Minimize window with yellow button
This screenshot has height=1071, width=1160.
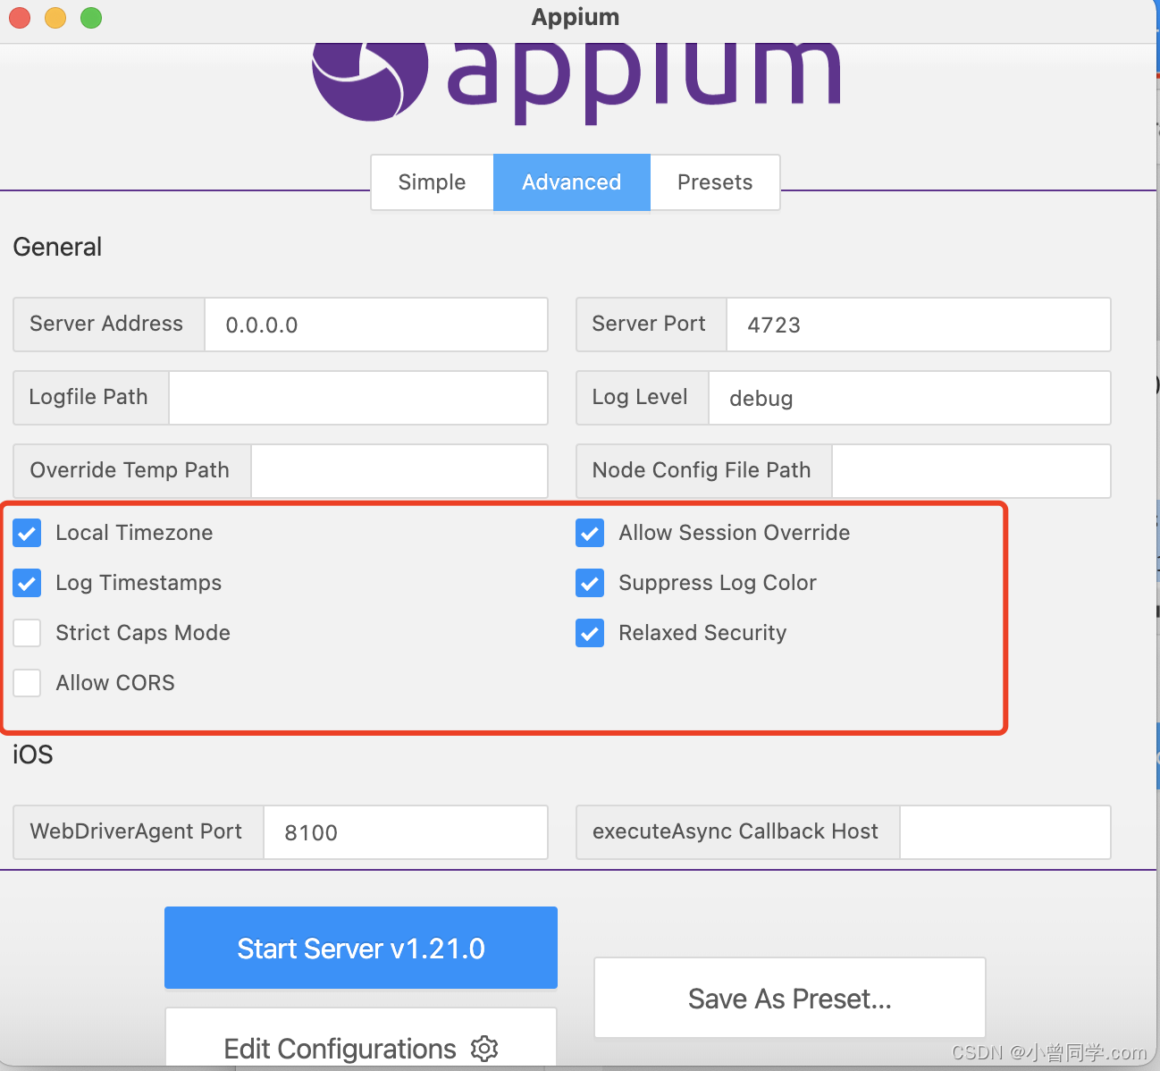55,17
